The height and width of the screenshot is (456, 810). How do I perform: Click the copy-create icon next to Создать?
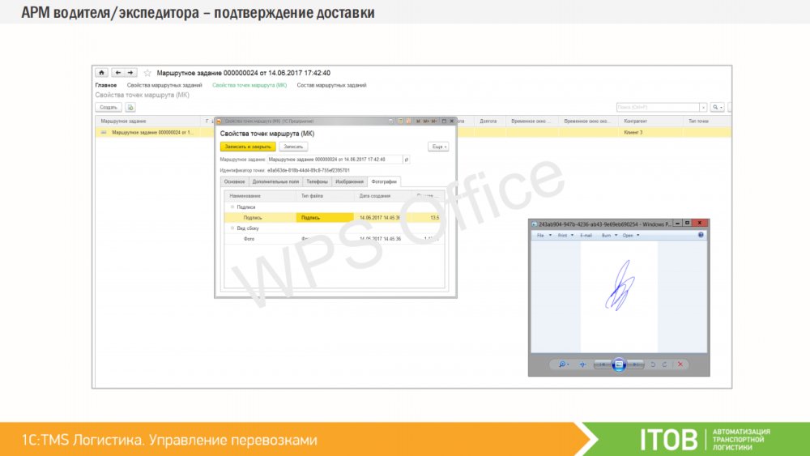tap(130, 107)
